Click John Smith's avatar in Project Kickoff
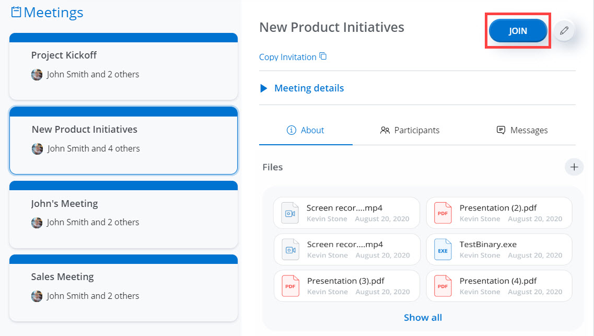This screenshot has width=594, height=336. pos(37,75)
